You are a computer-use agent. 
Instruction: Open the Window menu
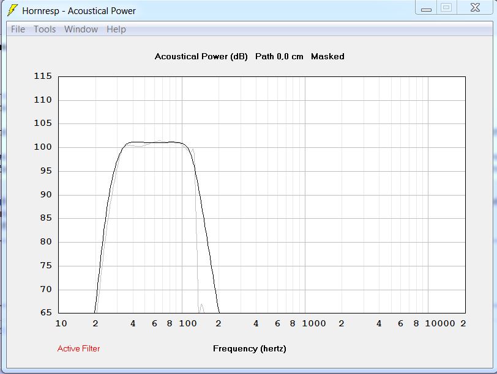click(81, 29)
